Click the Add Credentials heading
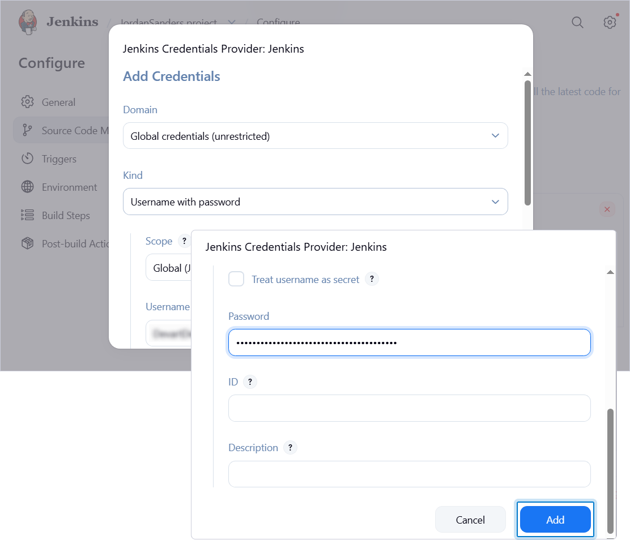This screenshot has width=630, height=540. pyautogui.click(x=172, y=76)
